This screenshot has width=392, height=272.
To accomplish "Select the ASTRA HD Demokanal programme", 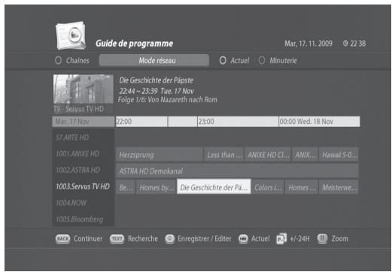I will click(x=237, y=171).
